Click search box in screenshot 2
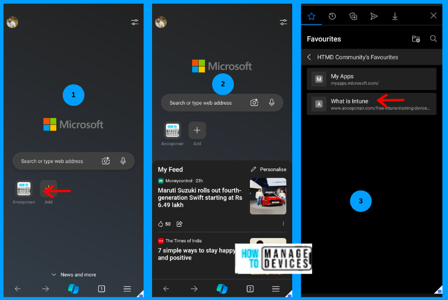Screen dimensions: 448x300 [222, 103]
